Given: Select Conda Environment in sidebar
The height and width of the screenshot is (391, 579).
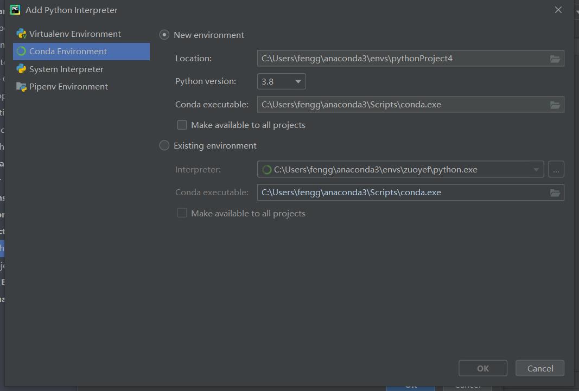Looking at the screenshot, I should click(81, 52).
